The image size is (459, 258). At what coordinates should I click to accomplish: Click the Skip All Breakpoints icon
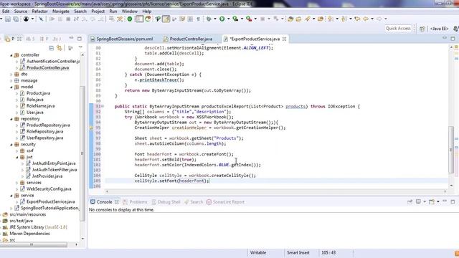point(41,19)
